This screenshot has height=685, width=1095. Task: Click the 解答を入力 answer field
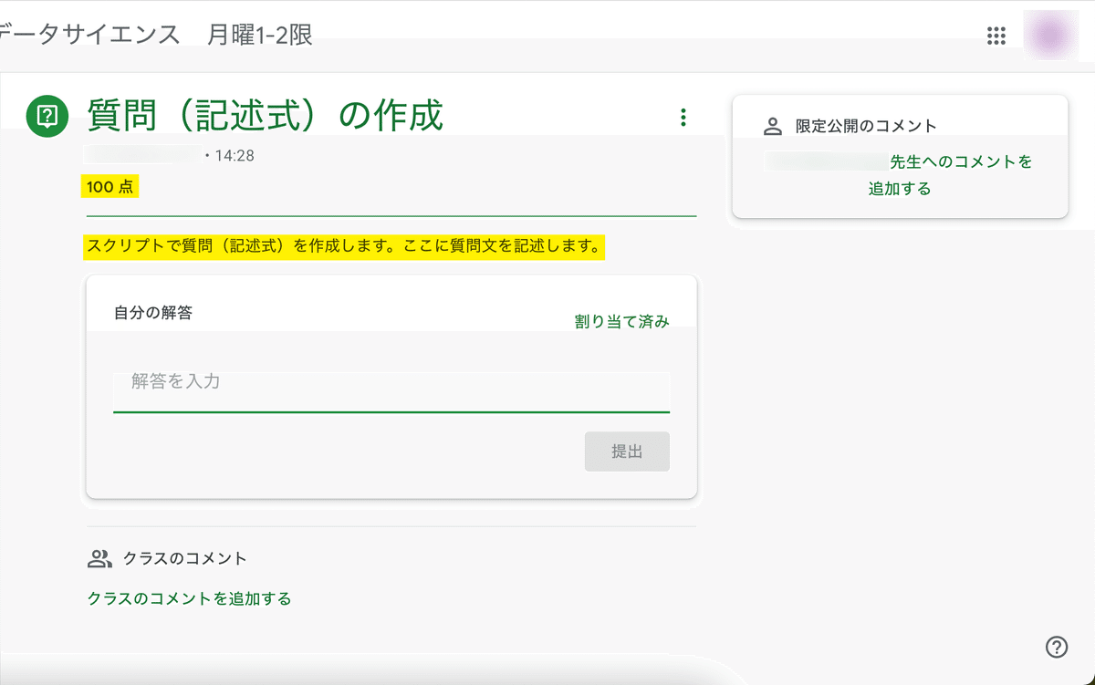coord(391,391)
